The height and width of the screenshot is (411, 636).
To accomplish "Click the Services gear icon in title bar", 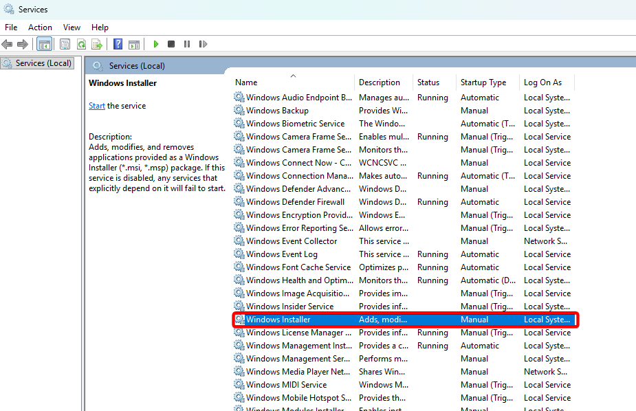I will 9,9.
